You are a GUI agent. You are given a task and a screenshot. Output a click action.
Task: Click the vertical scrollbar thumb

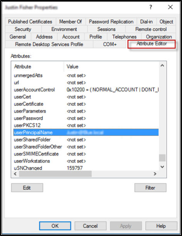162,158
